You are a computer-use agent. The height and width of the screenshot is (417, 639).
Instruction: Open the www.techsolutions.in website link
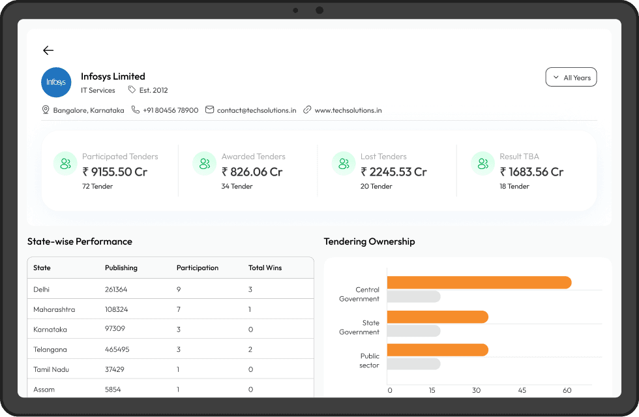348,110
